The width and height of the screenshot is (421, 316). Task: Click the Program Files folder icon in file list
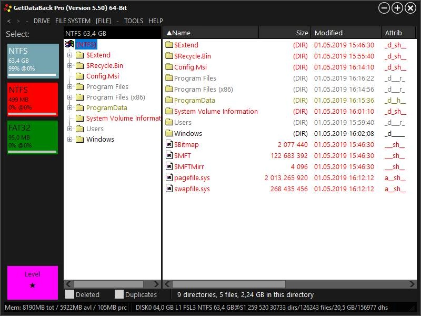tap(169, 78)
